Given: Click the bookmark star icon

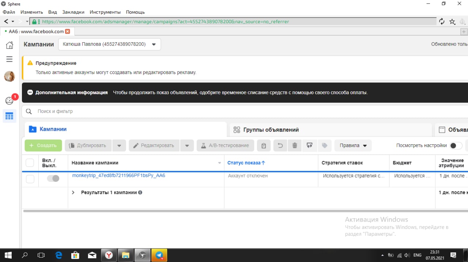Looking at the screenshot, I should [452, 21].
